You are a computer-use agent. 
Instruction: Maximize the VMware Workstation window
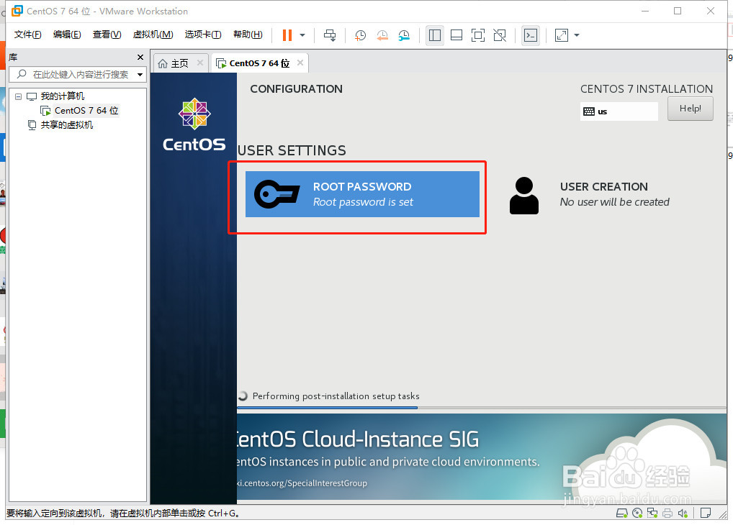[678, 11]
